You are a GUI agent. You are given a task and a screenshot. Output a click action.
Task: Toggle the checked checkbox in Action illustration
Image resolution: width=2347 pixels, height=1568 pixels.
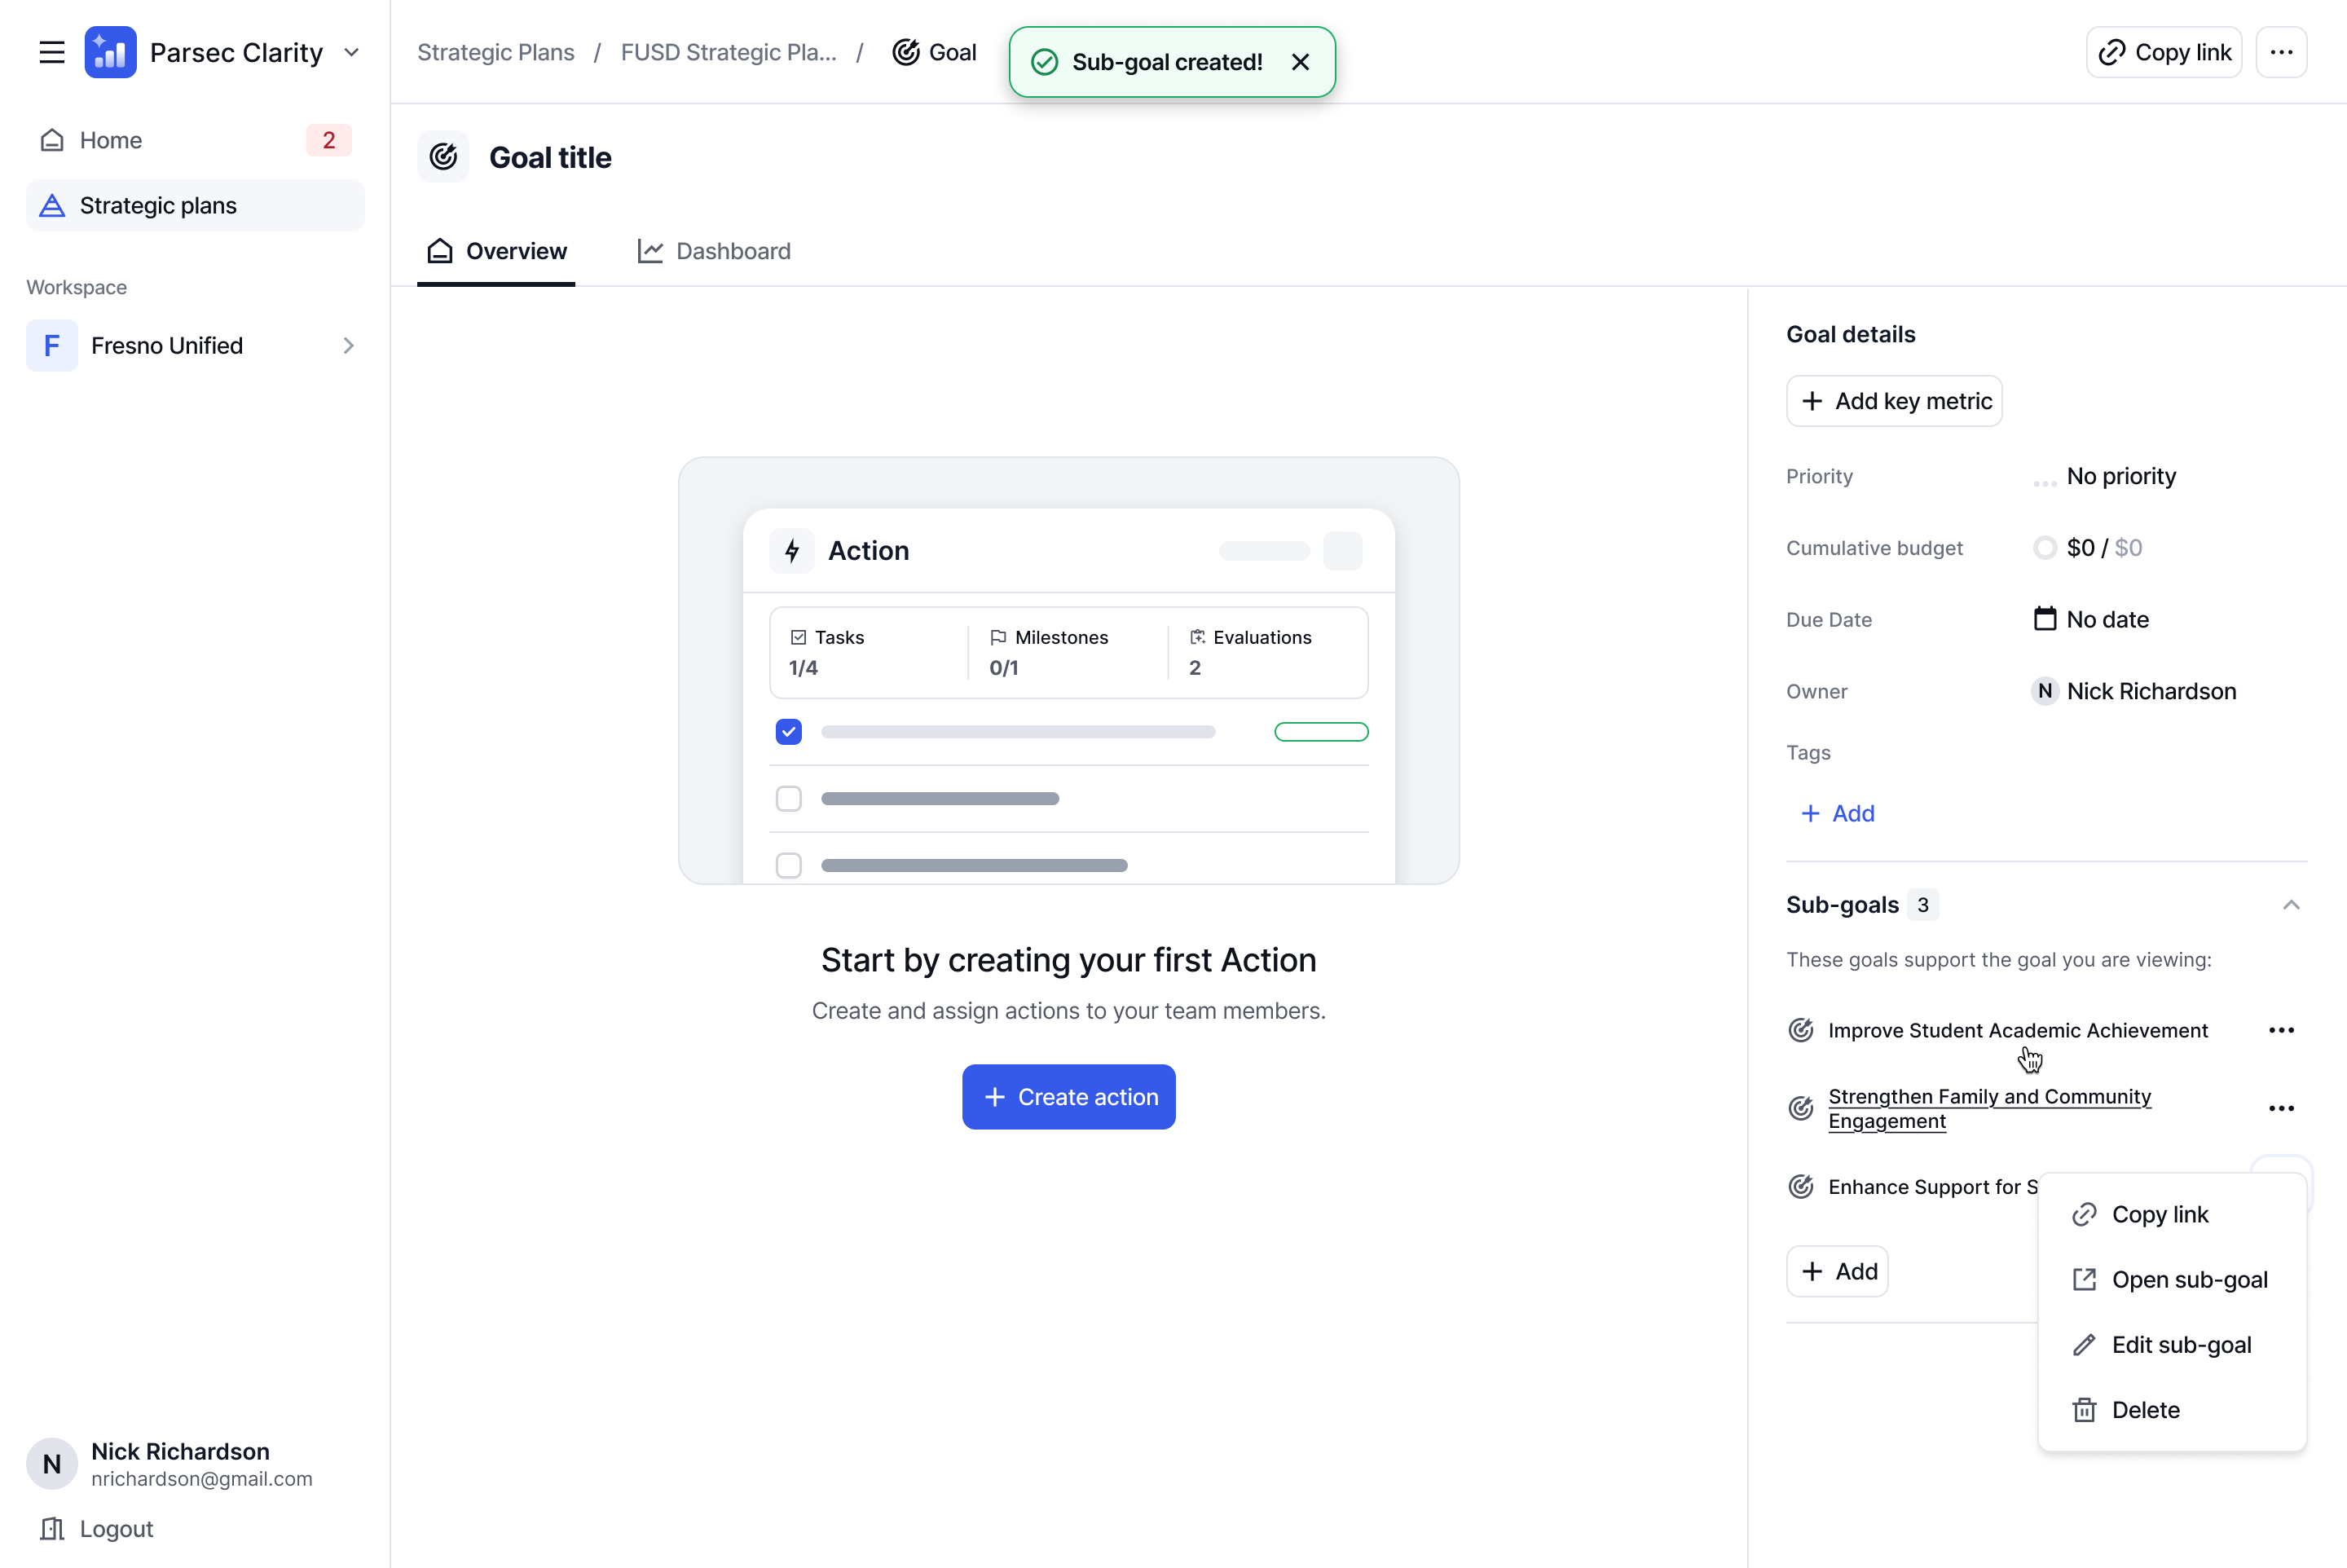point(789,732)
